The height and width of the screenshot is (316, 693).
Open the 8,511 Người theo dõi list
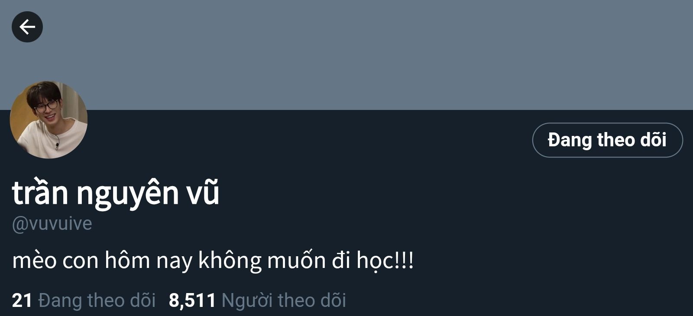[x=257, y=300]
